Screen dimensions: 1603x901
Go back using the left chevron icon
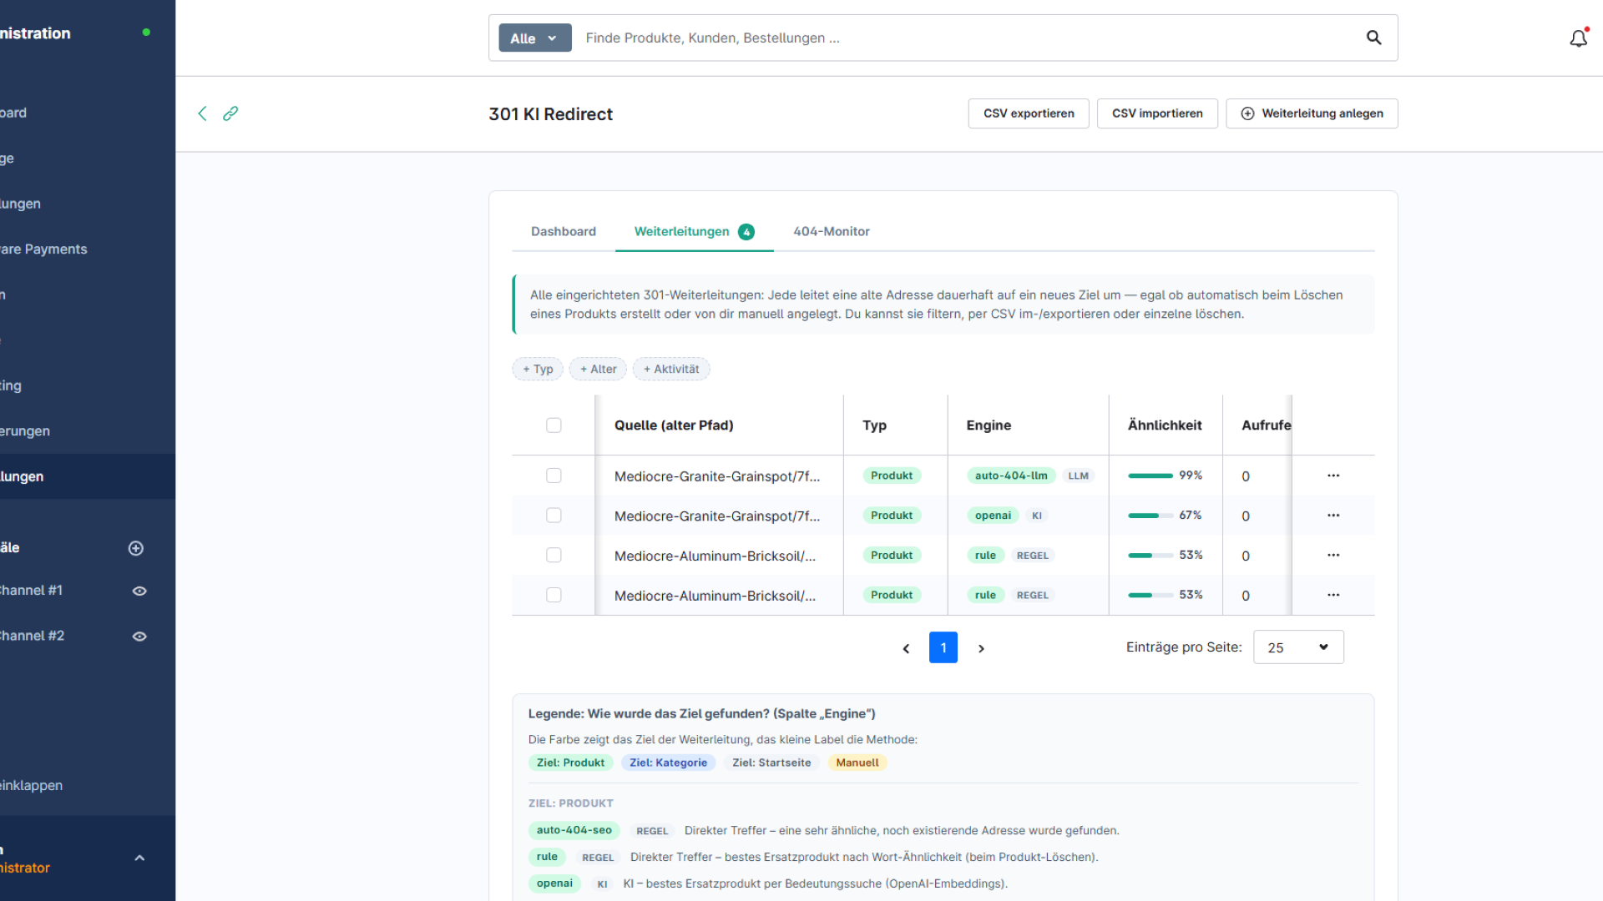click(x=202, y=113)
